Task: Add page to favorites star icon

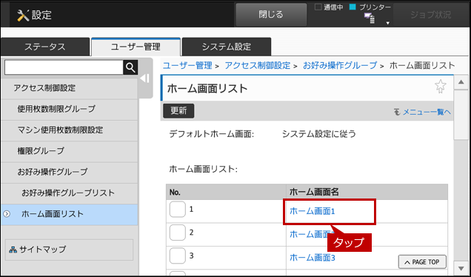Action: point(441,87)
